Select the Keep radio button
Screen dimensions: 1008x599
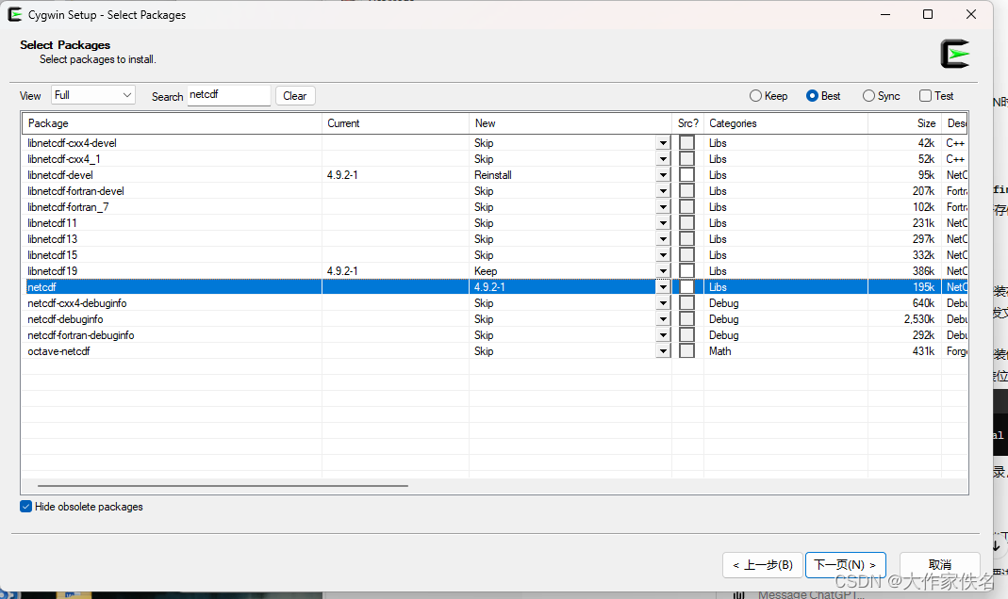(x=768, y=96)
